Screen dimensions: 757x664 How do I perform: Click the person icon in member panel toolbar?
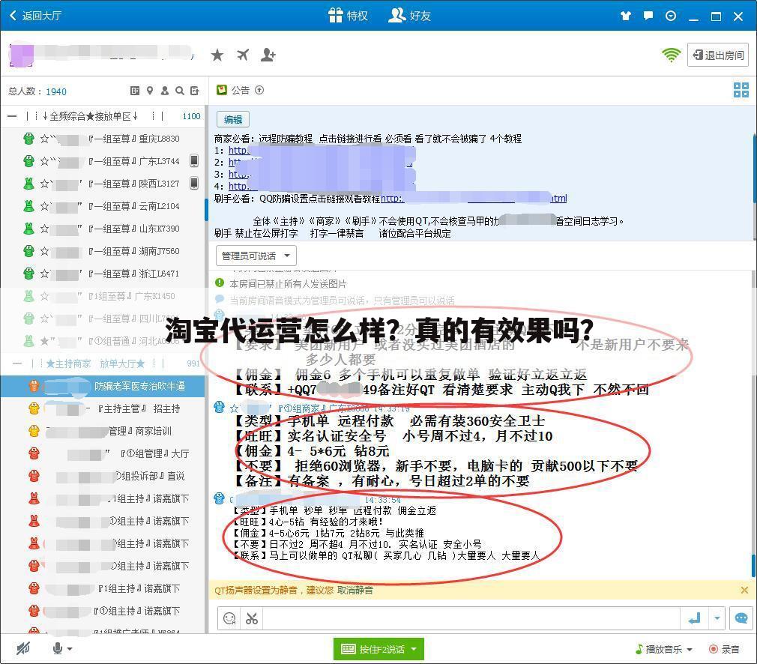tap(165, 90)
